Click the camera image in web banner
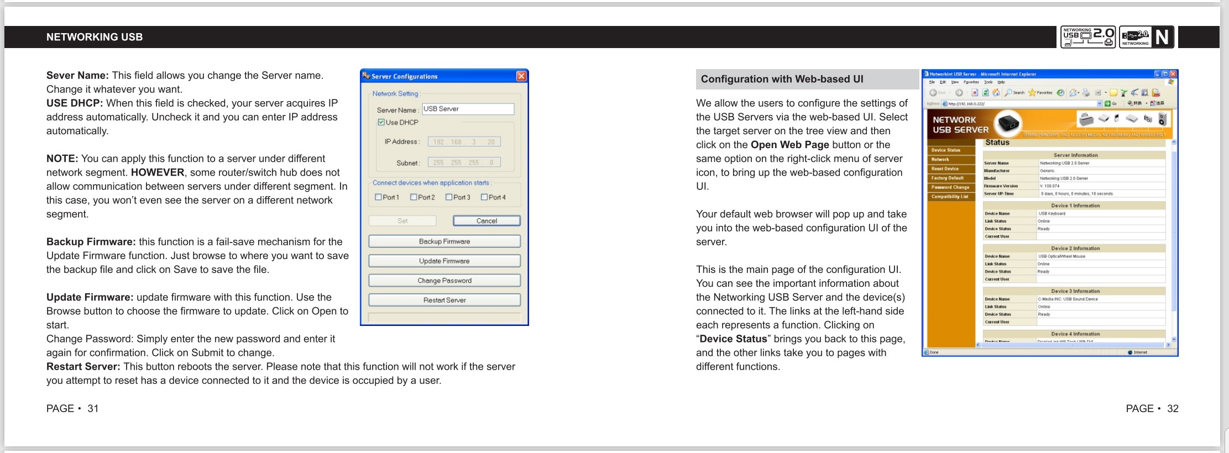Viewport: 1229px width, 453px height. click(1148, 119)
